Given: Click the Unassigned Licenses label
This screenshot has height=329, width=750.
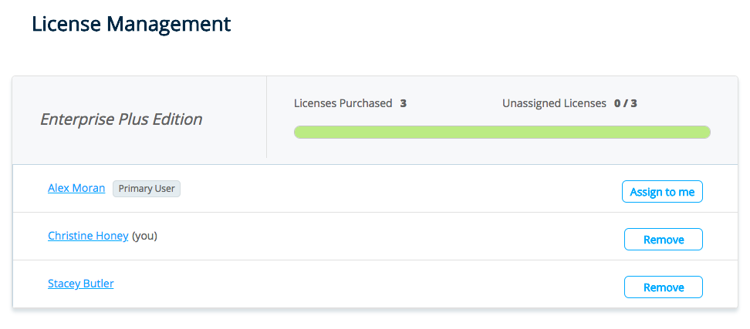Looking at the screenshot, I should [554, 103].
